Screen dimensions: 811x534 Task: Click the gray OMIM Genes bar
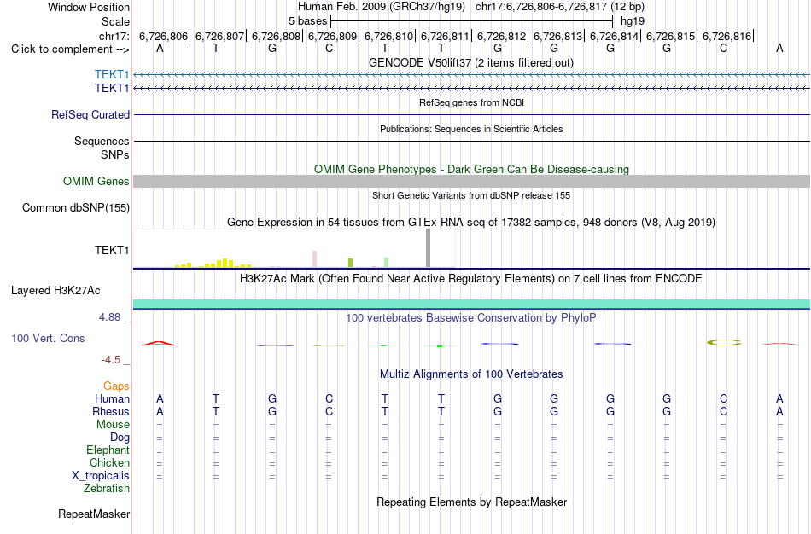click(471, 181)
